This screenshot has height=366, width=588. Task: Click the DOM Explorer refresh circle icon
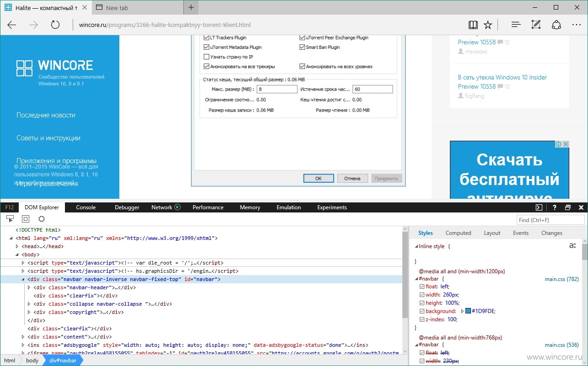(42, 219)
